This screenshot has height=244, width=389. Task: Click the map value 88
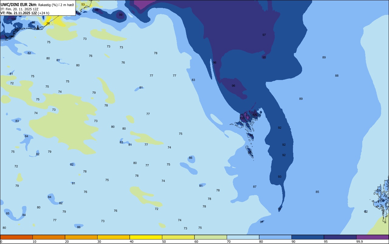(337, 76)
